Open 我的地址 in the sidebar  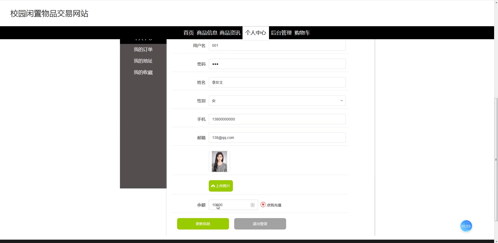coord(143,61)
